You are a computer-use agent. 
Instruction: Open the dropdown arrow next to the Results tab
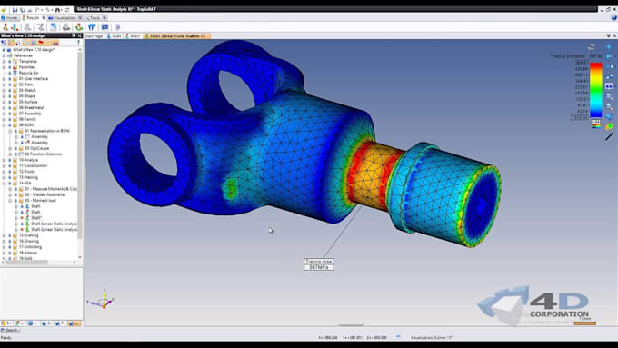coord(44,18)
